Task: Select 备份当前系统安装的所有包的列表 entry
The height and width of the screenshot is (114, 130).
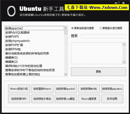Action: point(35,54)
